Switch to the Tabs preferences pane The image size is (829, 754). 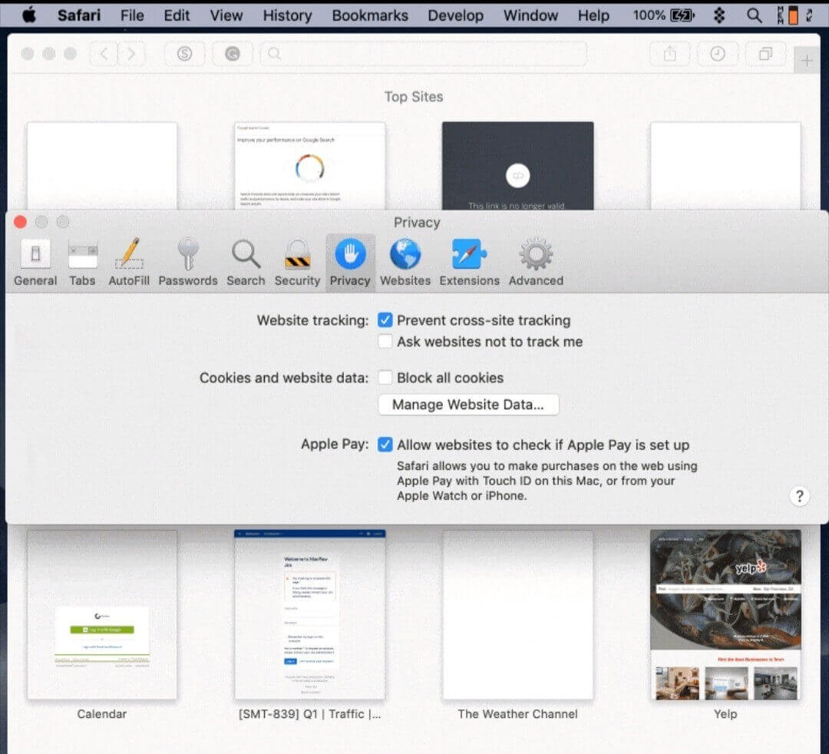[82, 262]
